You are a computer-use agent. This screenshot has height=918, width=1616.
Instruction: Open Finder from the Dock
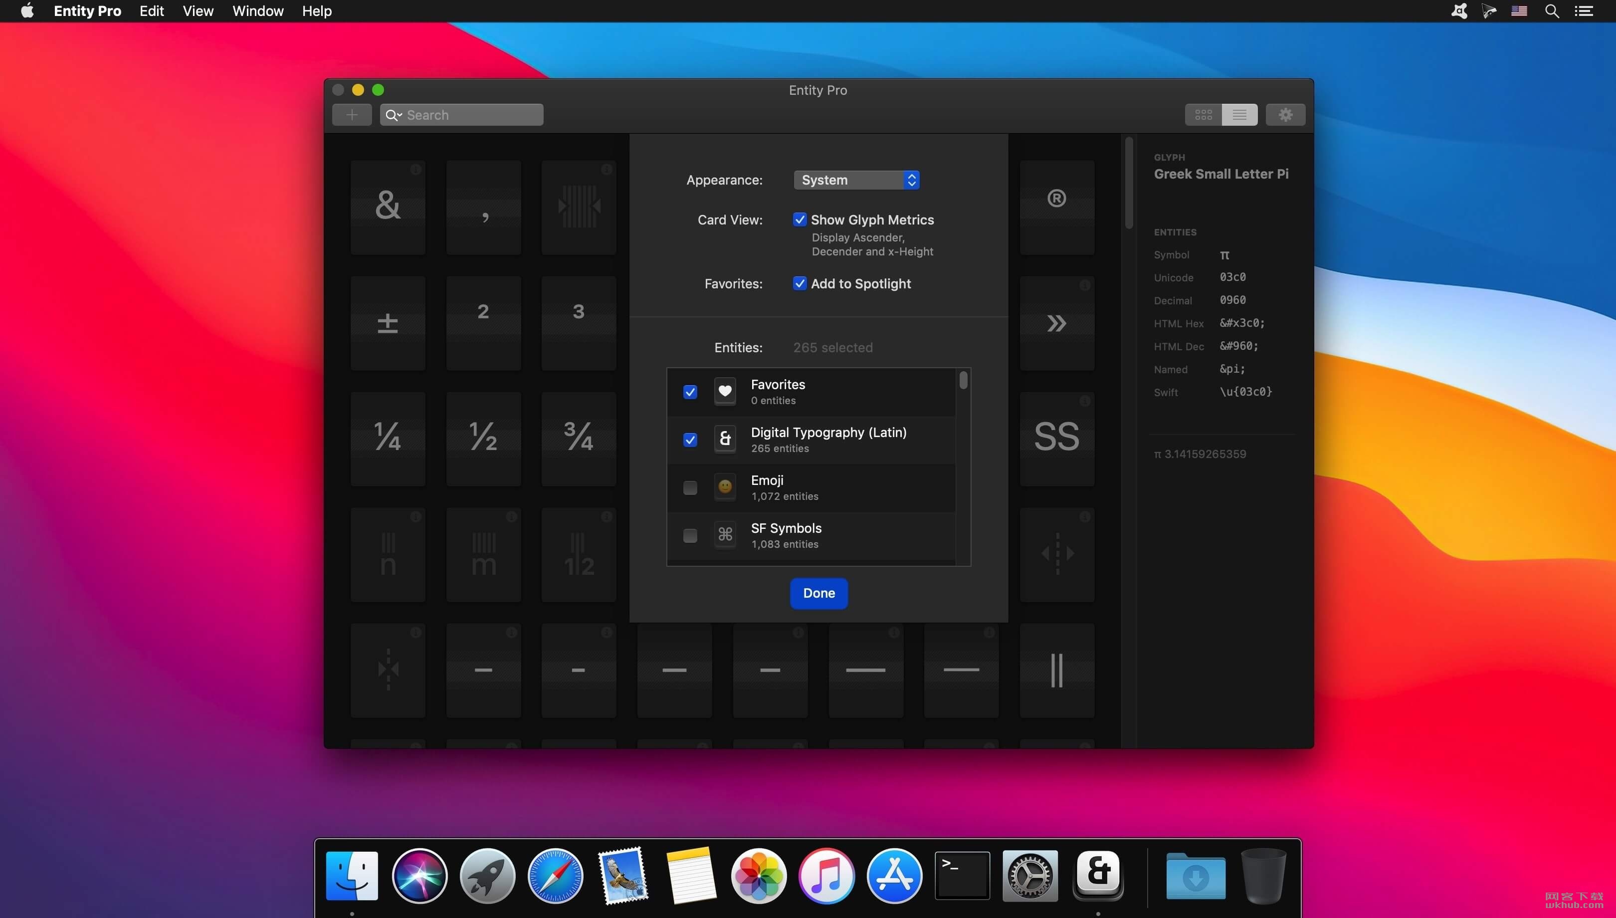click(x=352, y=876)
